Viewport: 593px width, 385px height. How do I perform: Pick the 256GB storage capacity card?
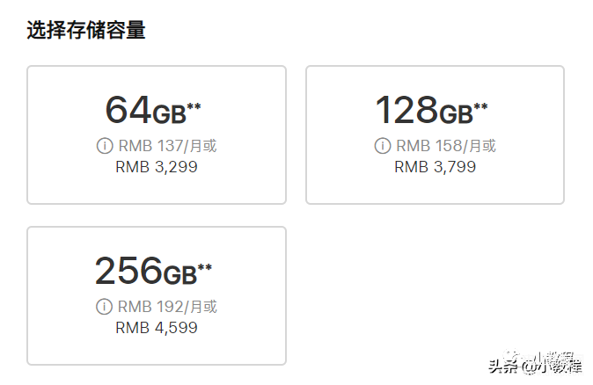click(157, 295)
